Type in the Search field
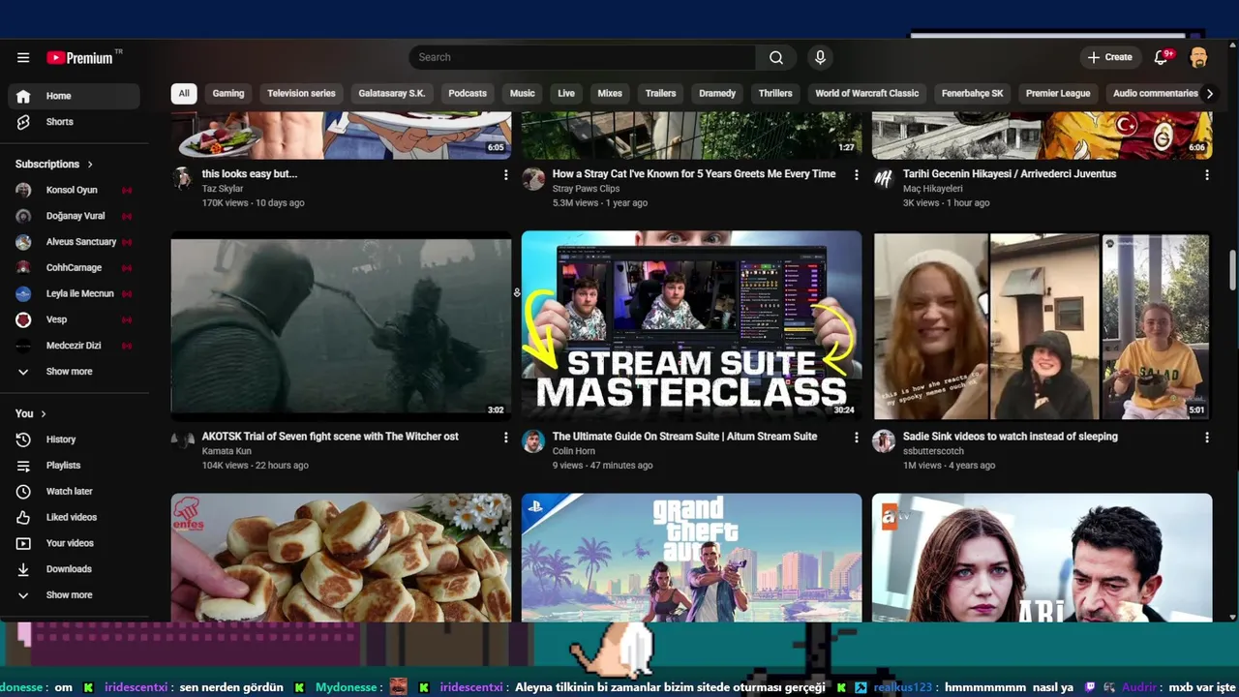The width and height of the screenshot is (1239, 697). 582,58
